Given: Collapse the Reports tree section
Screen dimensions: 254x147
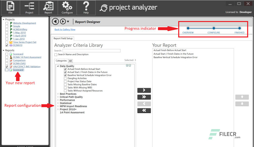Looking at the screenshot, I should coord(3,50).
